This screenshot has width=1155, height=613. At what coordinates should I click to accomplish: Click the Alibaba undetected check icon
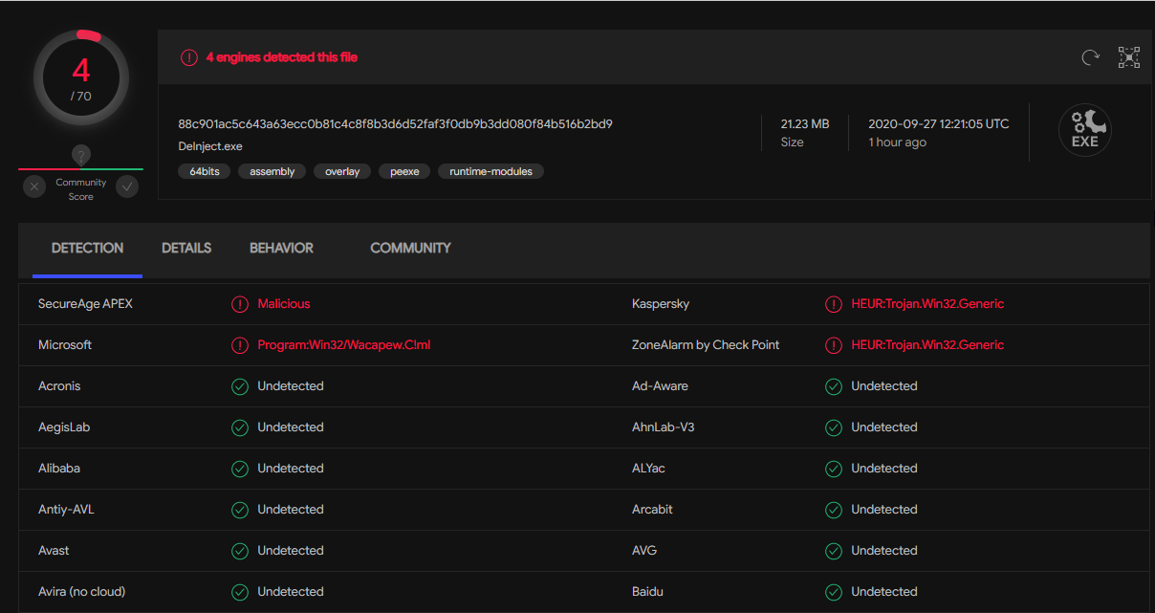pos(240,469)
